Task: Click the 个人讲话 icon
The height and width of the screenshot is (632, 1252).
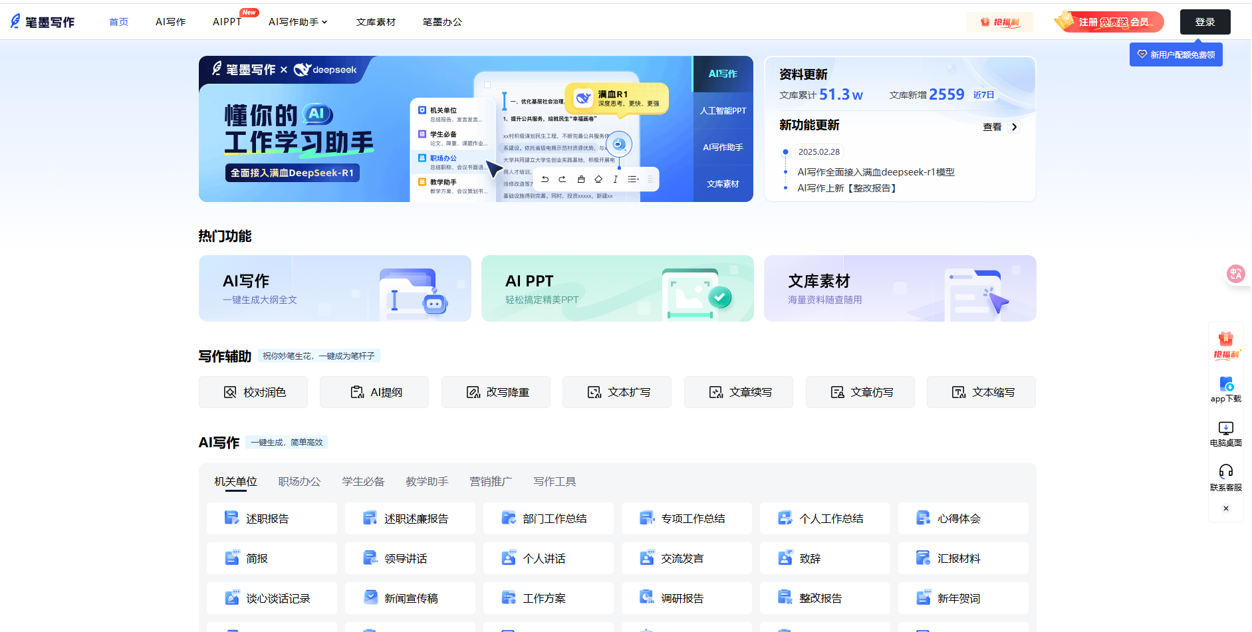Action: [x=508, y=558]
